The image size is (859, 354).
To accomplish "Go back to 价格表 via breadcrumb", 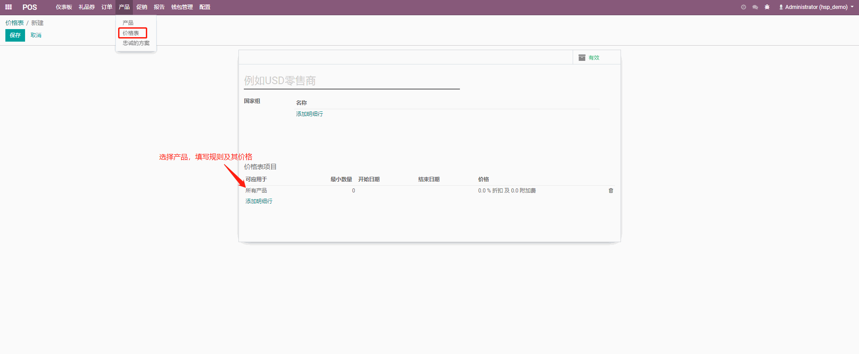I will (x=14, y=23).
